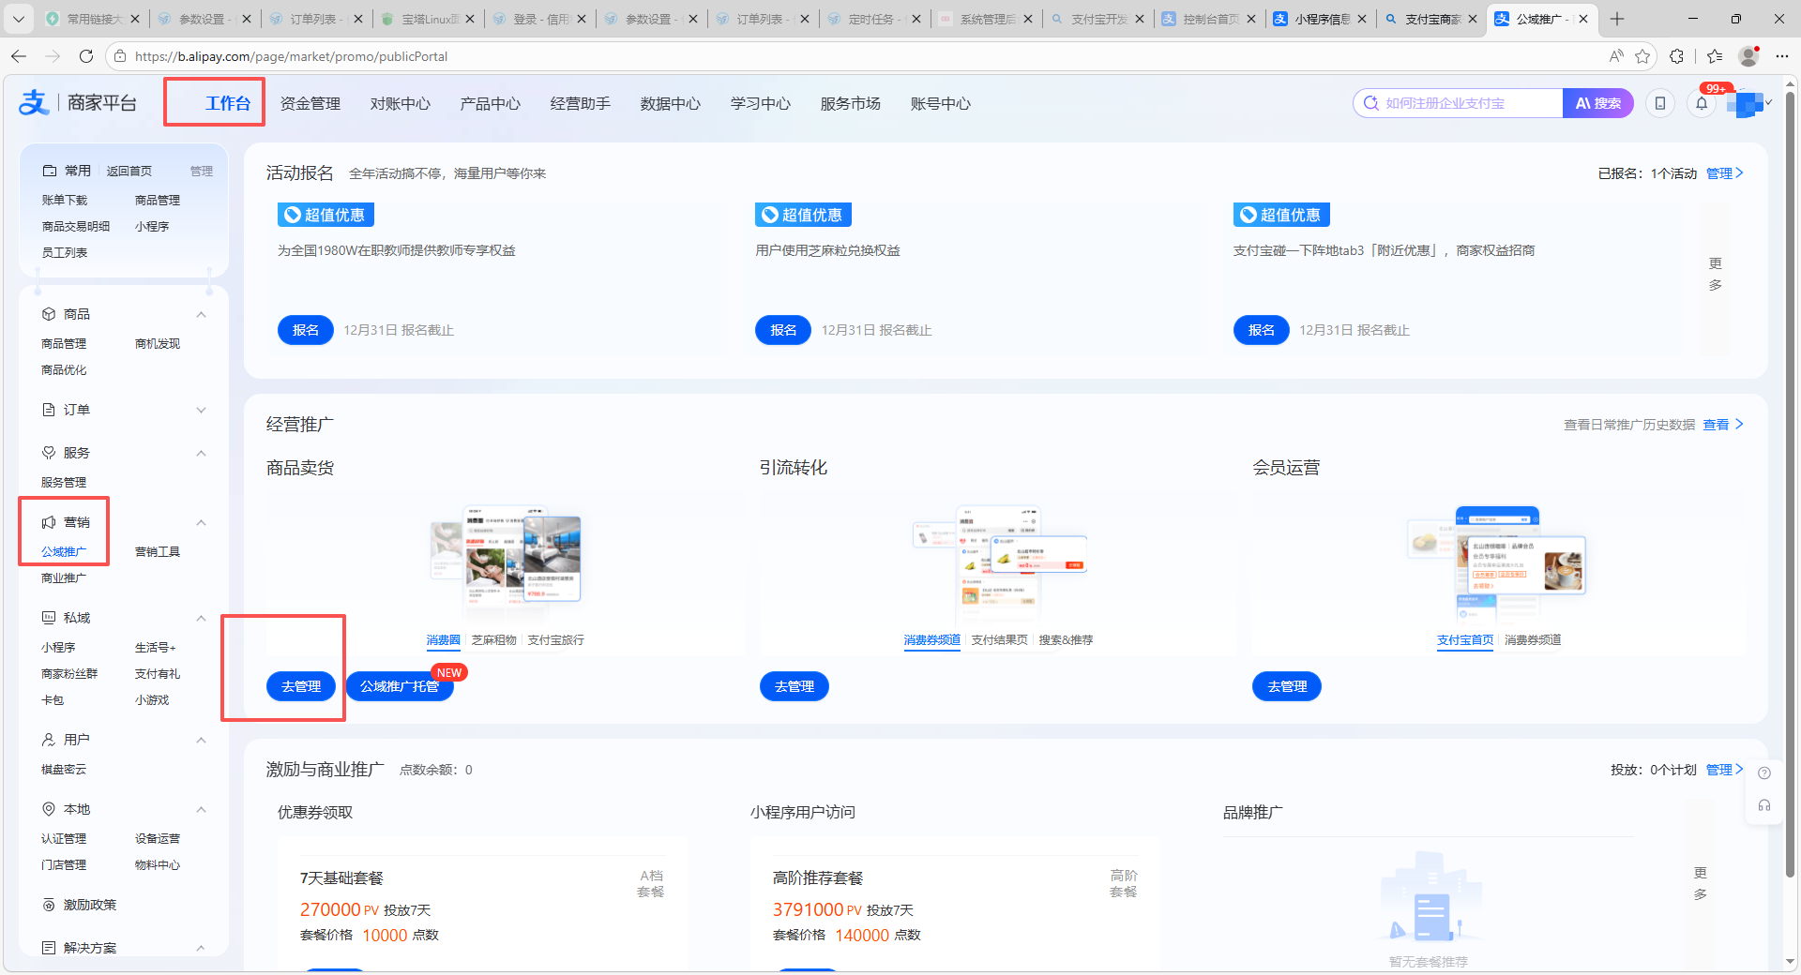Expand the 订单 sidebar section
This screenshot has width=1801, height=975.
[x=201, y=410]
